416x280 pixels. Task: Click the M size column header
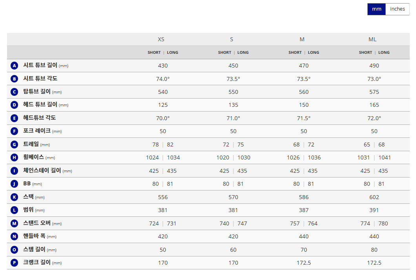(302, 39)
